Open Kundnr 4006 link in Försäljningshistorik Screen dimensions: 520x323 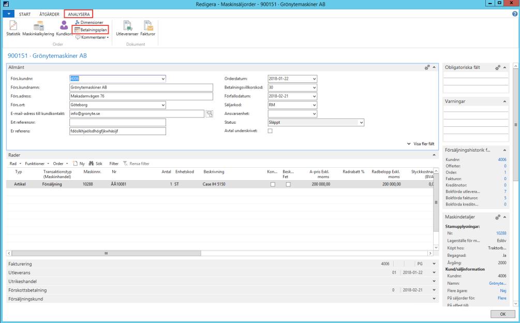click(x=502, y=159)
